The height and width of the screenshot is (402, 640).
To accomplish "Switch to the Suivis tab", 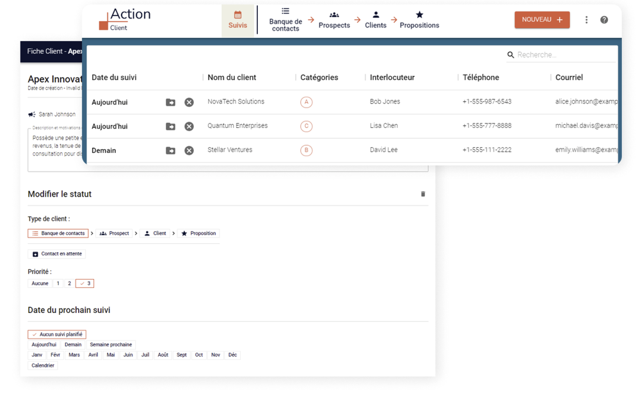I will (x=237, y=20).
